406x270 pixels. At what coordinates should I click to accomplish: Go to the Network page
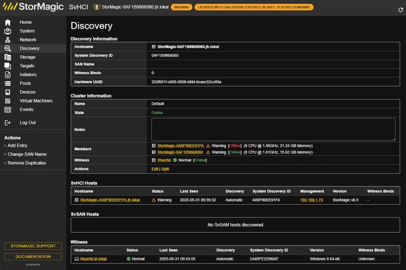(x=28, y=40)
